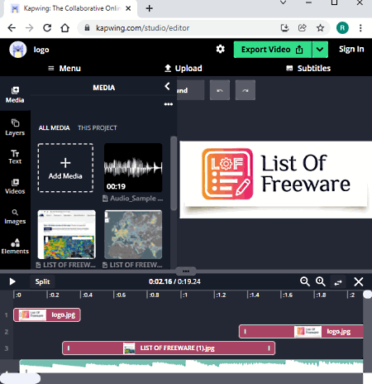Reload the browser page
The image size is (372, 384).
pyautogui.click(x=47, y=28)
